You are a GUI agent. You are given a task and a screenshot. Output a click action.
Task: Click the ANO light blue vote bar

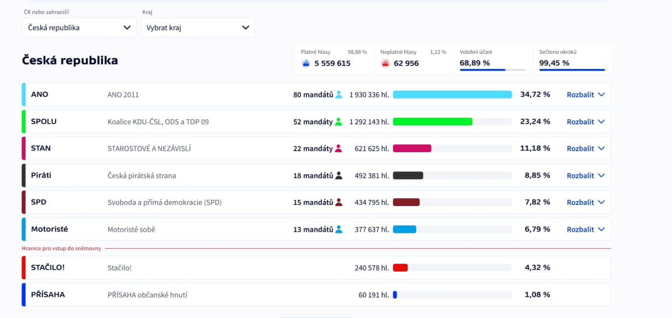click(452, 95)
